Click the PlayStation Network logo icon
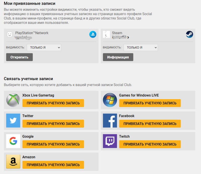 93,34
